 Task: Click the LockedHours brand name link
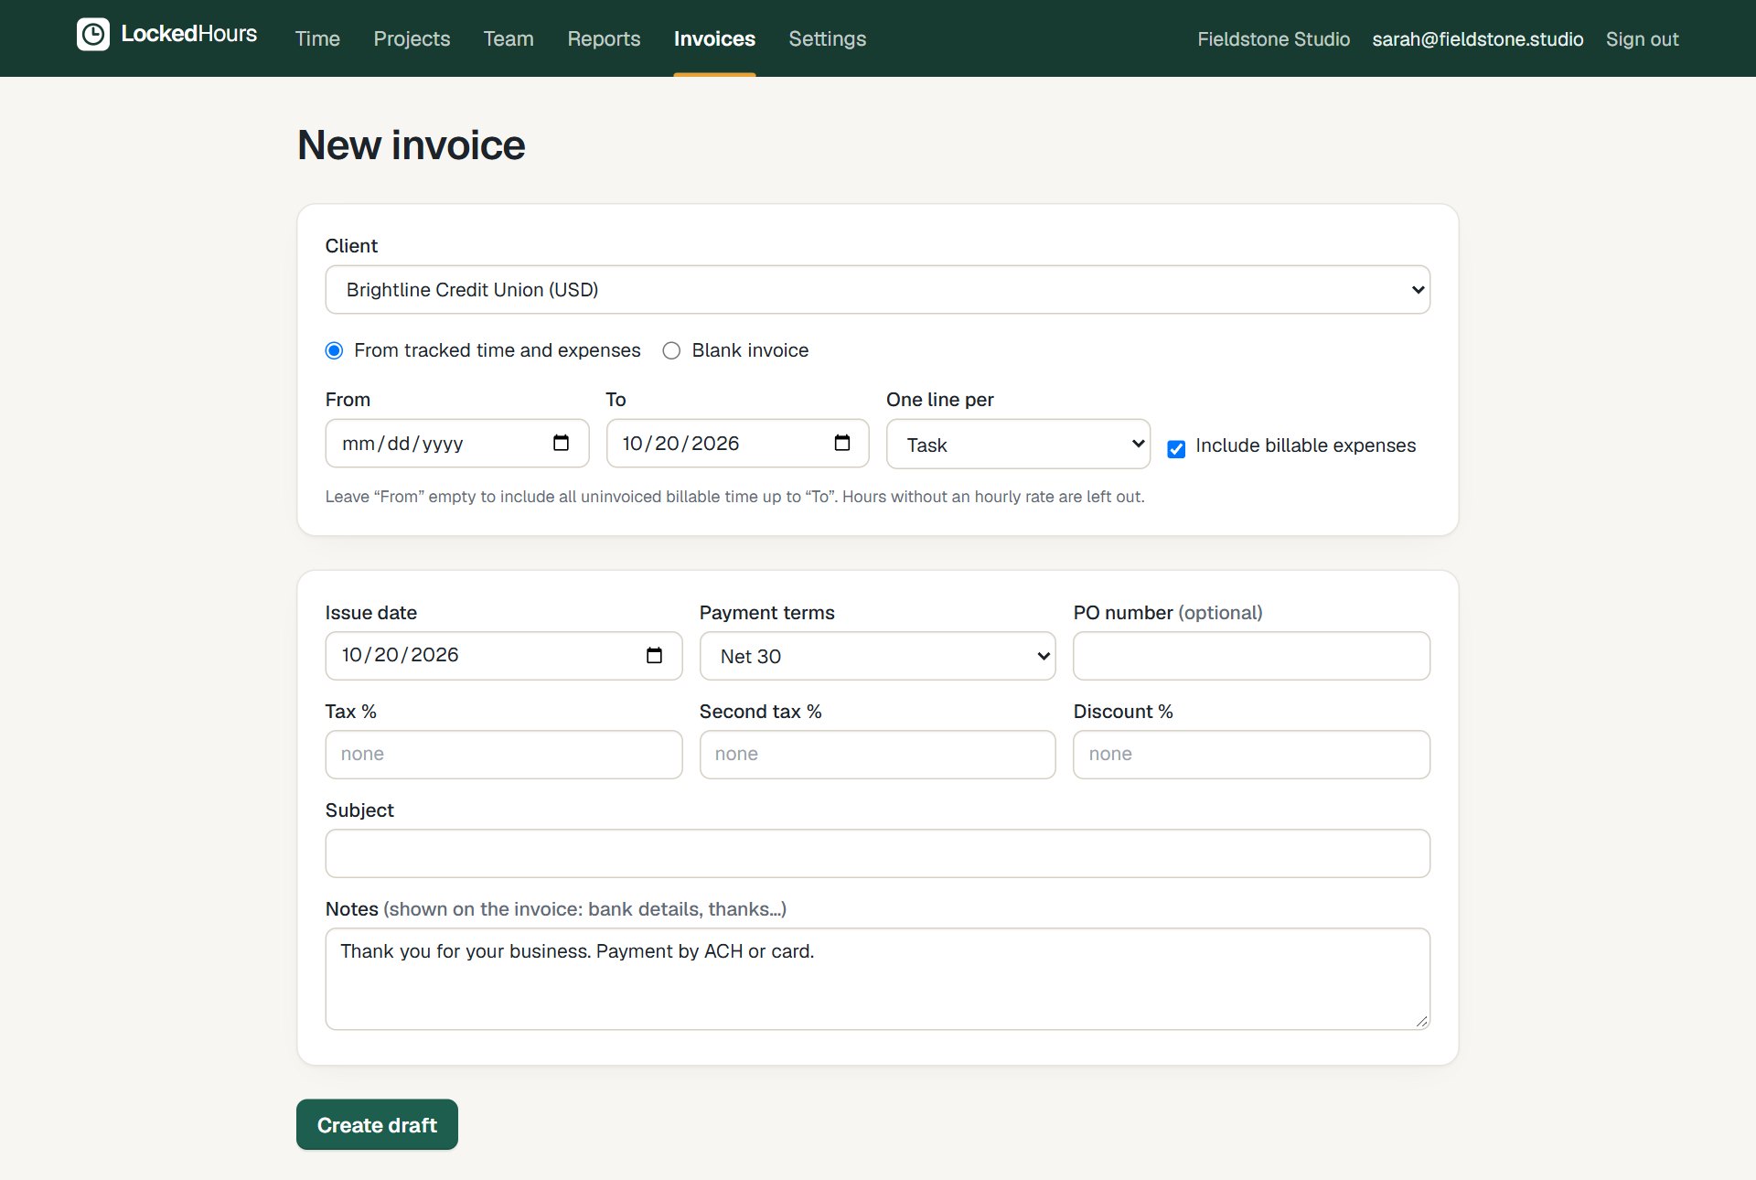(188, 34)
